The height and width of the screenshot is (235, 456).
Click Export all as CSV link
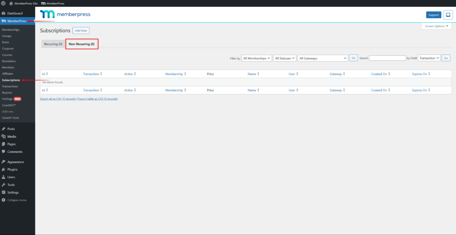click(x=58, y=99)
